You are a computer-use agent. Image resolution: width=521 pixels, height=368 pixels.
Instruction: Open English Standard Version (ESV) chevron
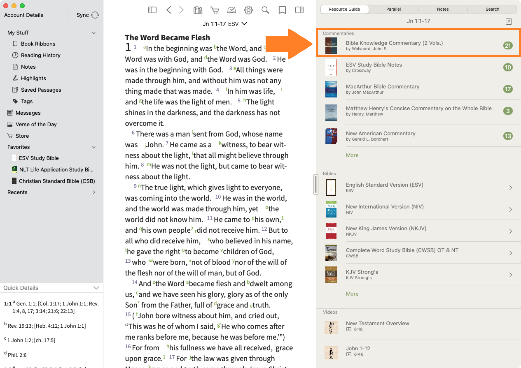click(510, 187)
